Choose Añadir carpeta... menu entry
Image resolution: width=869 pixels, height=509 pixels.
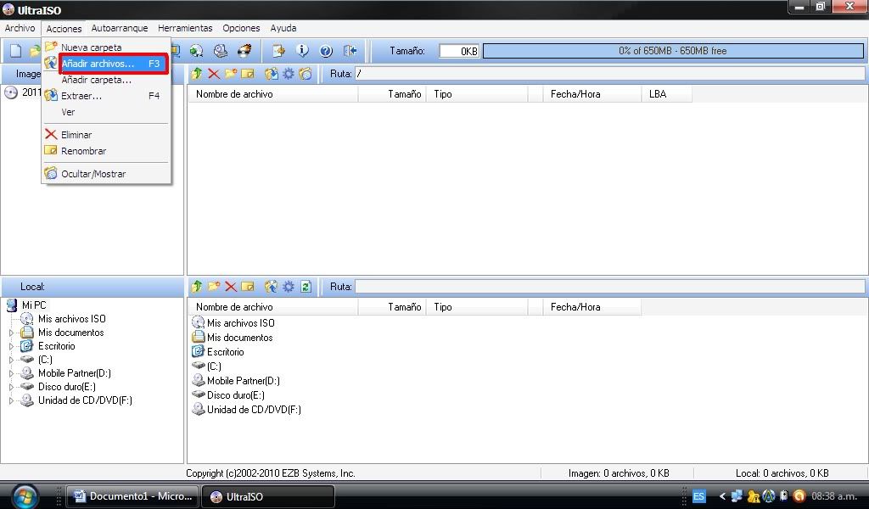click(106, 80)
